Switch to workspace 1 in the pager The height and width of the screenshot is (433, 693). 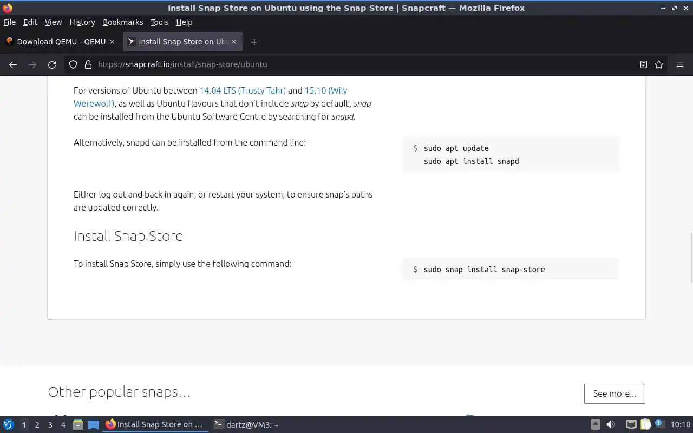pos(24,425)
